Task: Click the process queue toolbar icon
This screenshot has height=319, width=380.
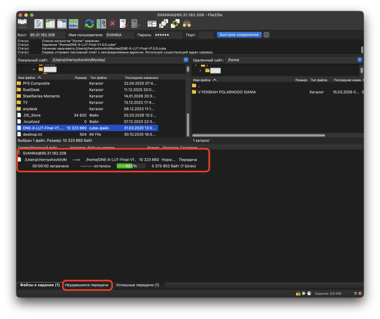Action: [101, 24]
